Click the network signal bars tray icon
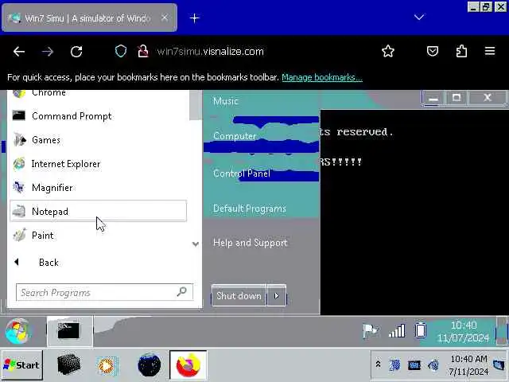This screenshot has width=509, height=382. 397,331
